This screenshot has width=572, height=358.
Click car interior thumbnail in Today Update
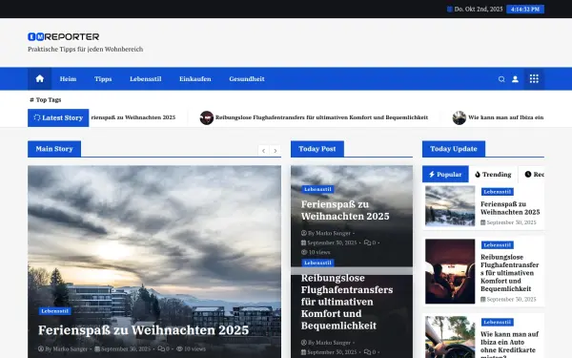450,271
